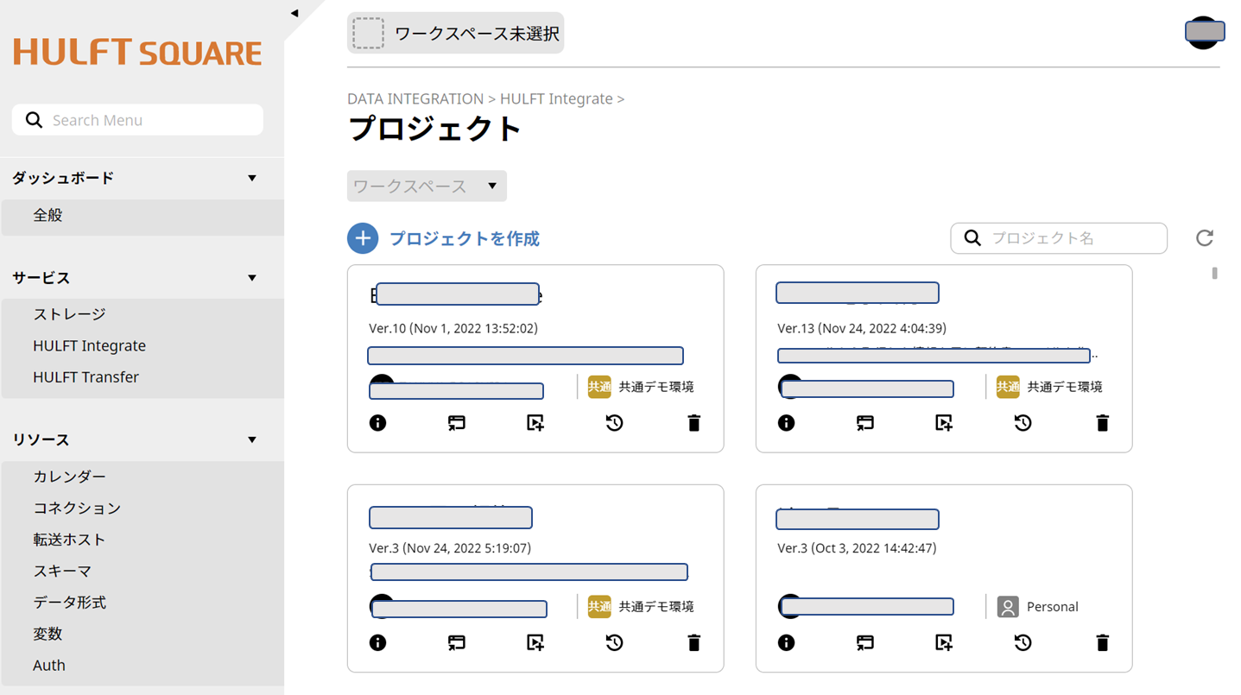
Task: Collapse the sidebar with the left arrow
Action: 294,13
